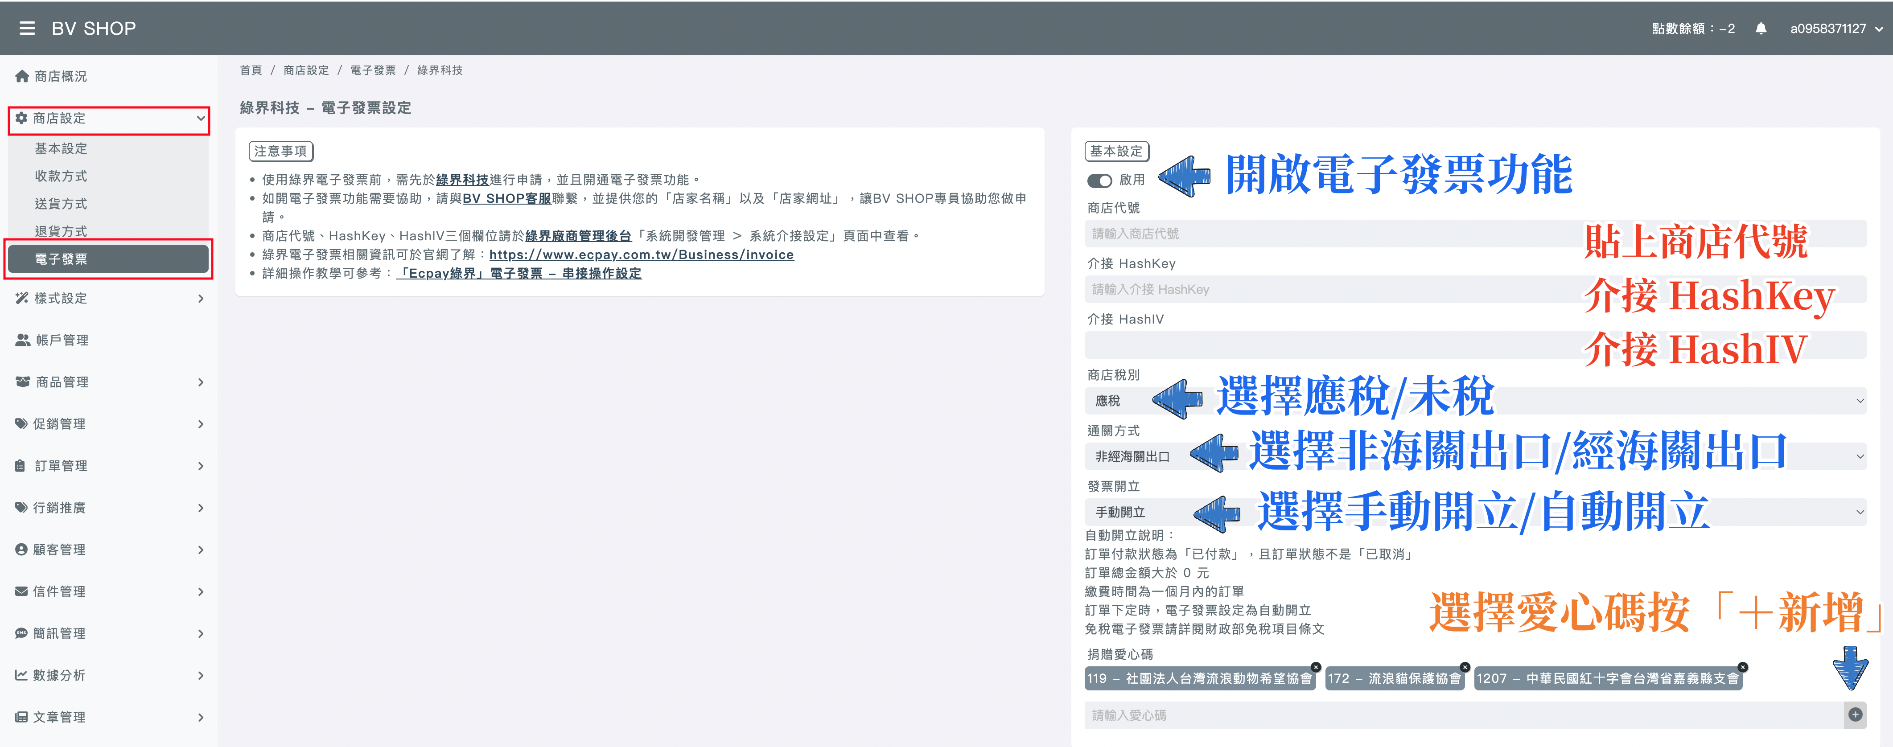Click the plus icon to add 愛心碼
This screenshot has height=747, width=1893.
pyautogui.click(x=1856, y=714)
